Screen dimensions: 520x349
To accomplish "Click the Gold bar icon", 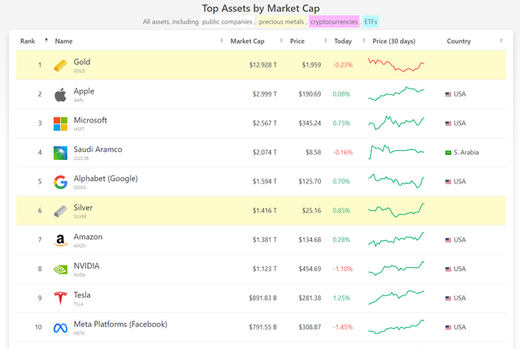I will click(61, 65).
